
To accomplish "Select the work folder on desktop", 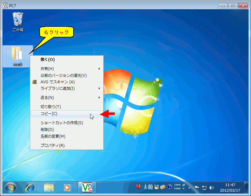I will point(18,56).
